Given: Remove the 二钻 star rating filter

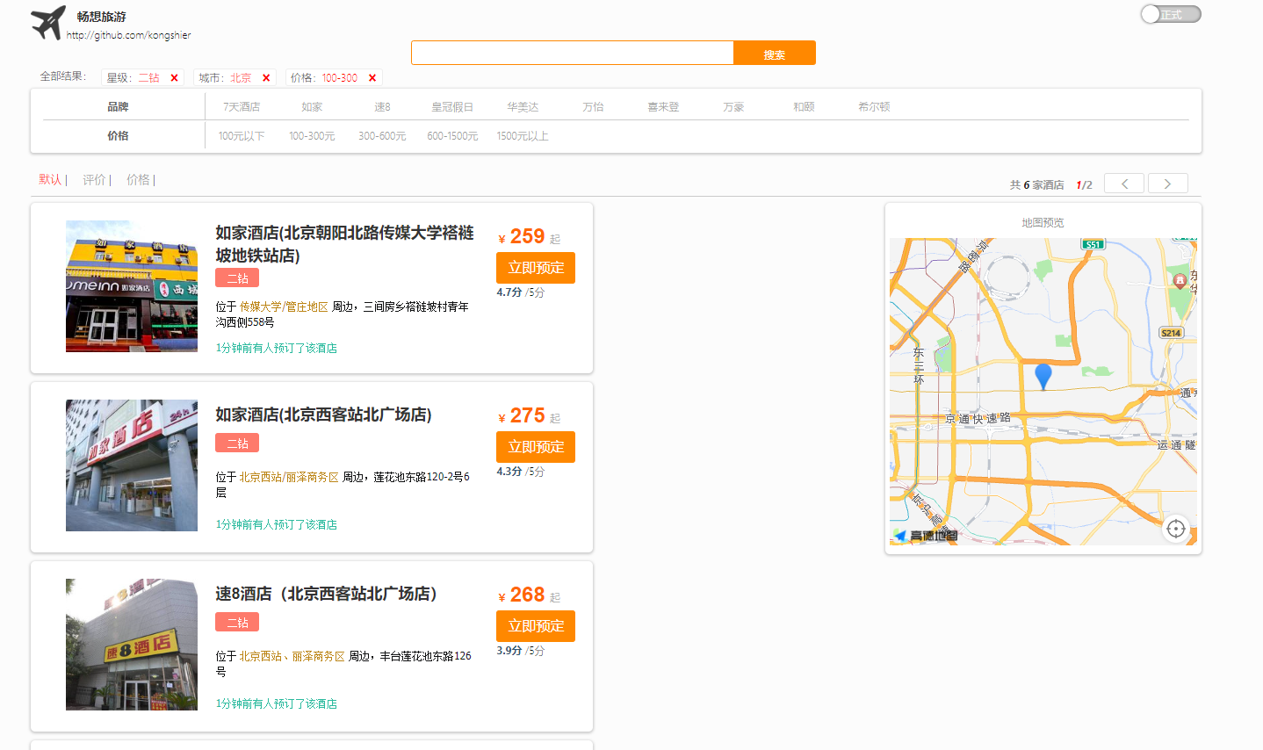Looking at the screenshot, I should [173, 77].
